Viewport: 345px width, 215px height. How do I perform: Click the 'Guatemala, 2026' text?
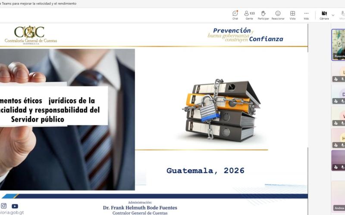(205, 170)
